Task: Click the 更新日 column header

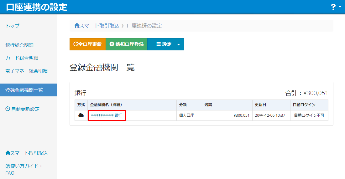Action: 260,105
